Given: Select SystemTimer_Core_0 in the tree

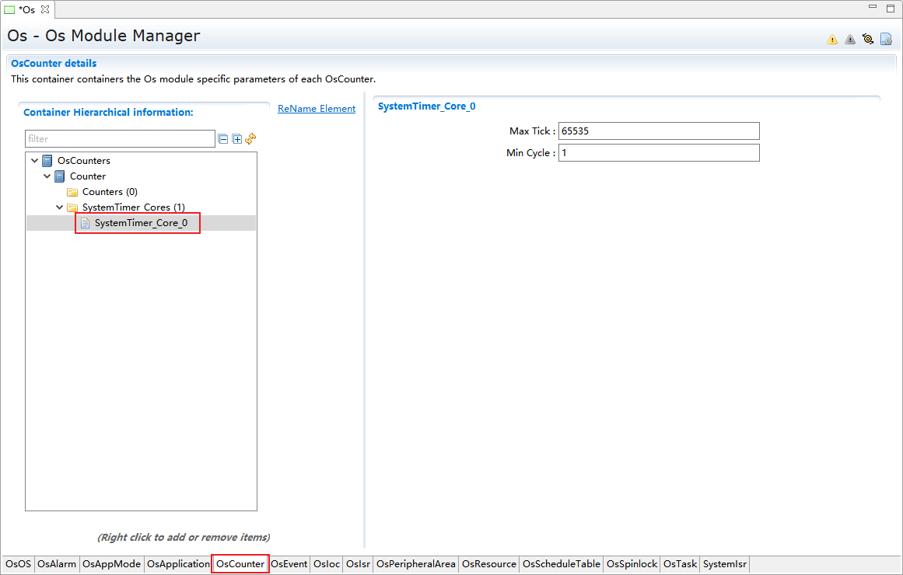Looking at the screenshot, I should [x=141, y=223].
